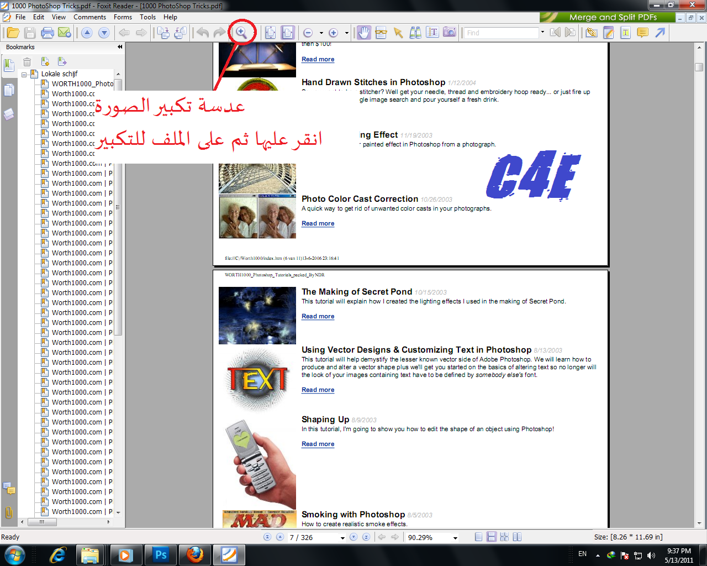Viewport: 707px width, 566px height.
Task: Open the Find options dropdown arrow
Action: (542, 33)
